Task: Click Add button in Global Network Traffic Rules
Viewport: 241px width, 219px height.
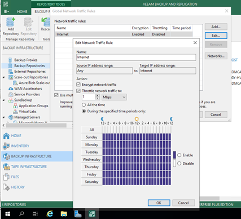Action: [216, 27]
